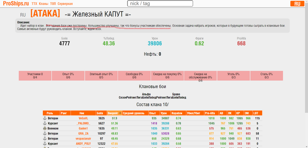308x148 pixels.
Task: Open the ТТХ menu item
Action: coord(34,4)
